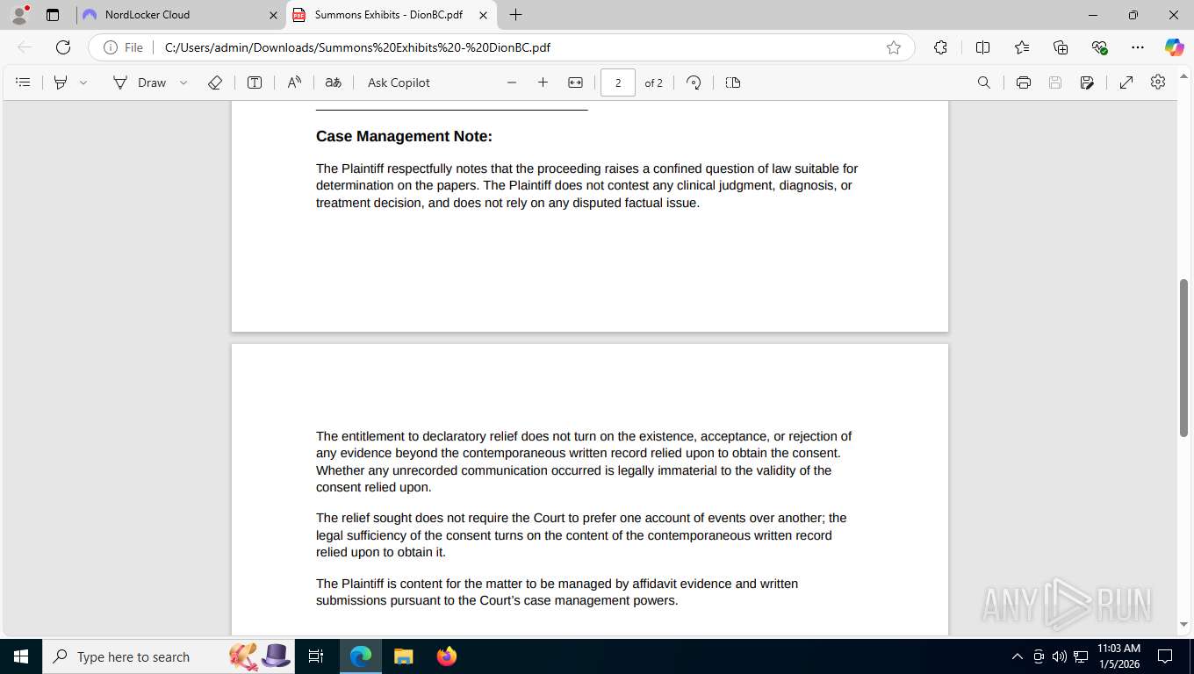
Task: Open a new browser tab
Action: pyautogui.click(x=515, y=15)
